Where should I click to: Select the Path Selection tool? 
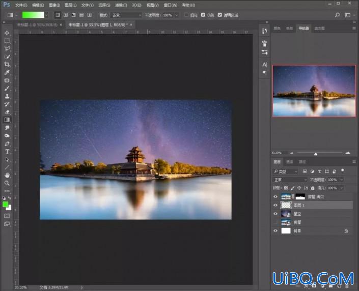pos(7,159)
